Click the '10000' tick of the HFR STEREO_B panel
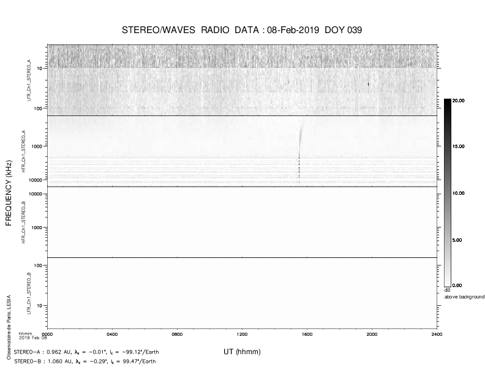 coord(36,194)
